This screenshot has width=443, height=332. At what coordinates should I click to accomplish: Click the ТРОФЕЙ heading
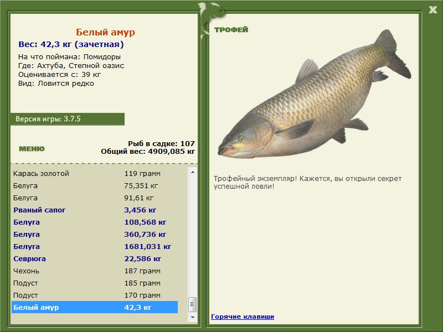click(x=231, y=30)
